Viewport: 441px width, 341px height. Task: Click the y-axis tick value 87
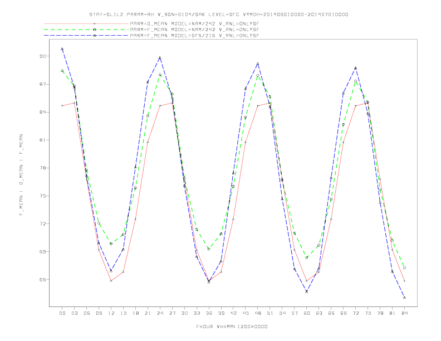(42, 84)
